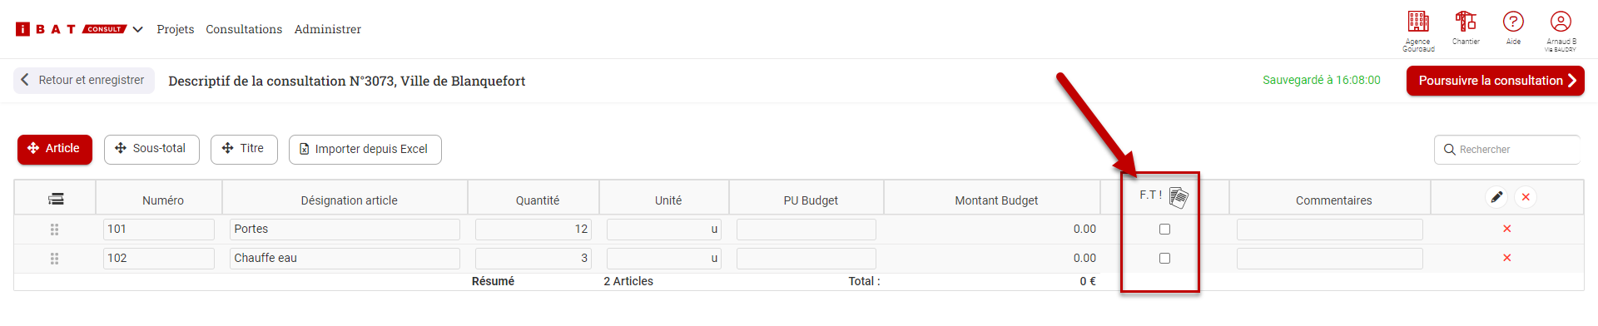This screenshot has height=326, width=1598.
Task: Open the Chantier crane icon
Action: point(1466,21)
